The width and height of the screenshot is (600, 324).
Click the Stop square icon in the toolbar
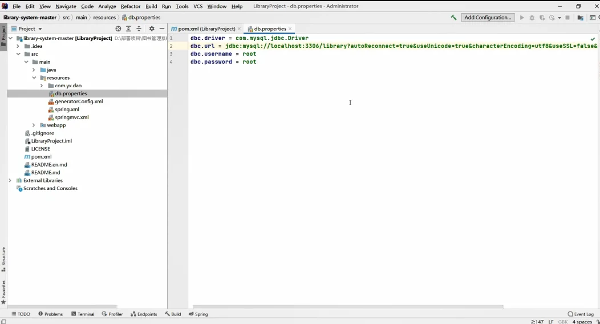click(x=567, y=18)
